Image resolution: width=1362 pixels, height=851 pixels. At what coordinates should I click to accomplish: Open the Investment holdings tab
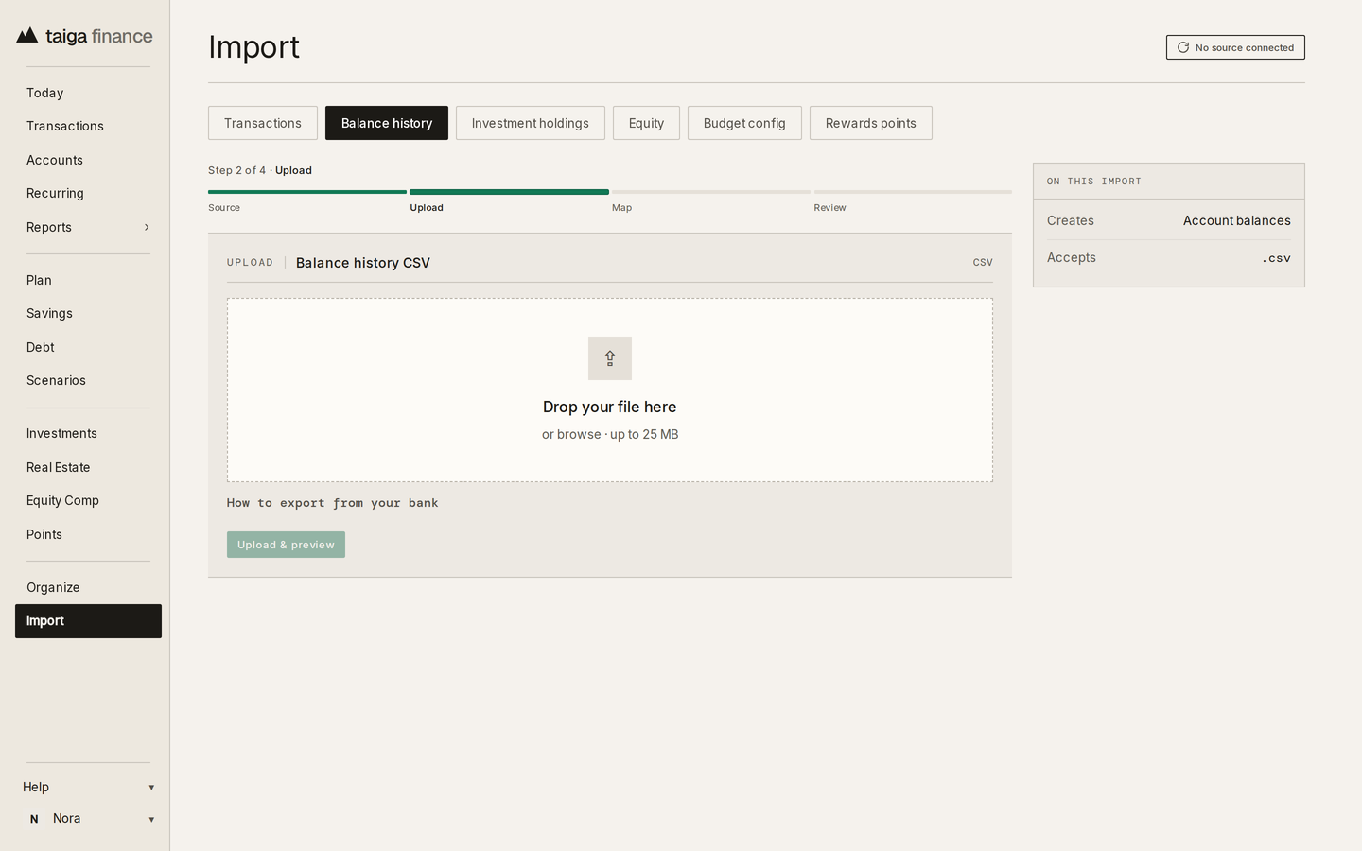tap(531, 123)
